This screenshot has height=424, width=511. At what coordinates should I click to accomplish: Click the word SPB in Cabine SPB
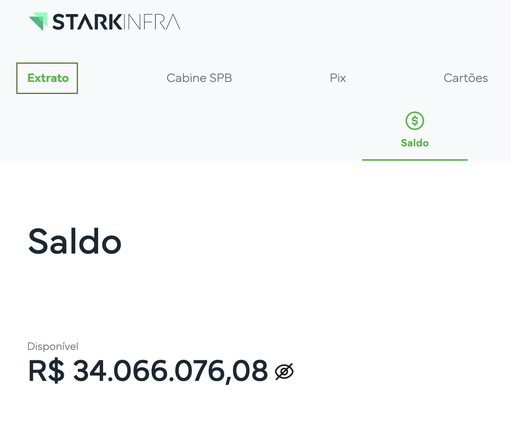click(221, 78)
